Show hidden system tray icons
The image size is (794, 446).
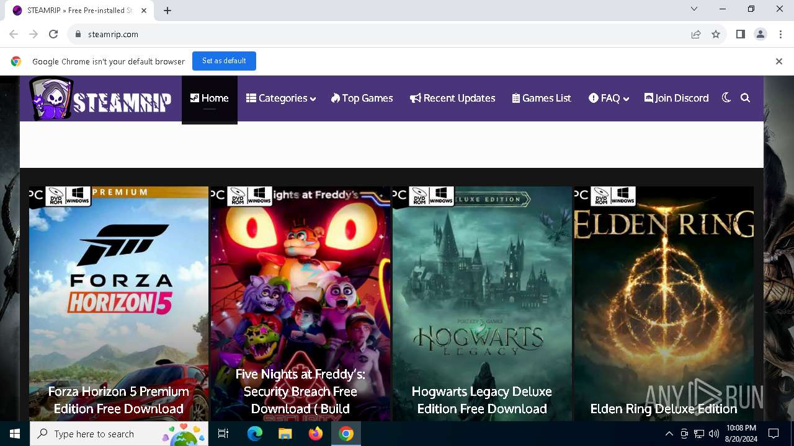tap(669, 434)
